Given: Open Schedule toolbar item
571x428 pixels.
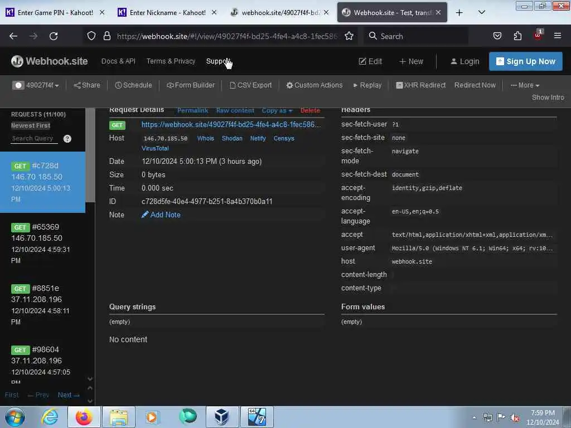Looking at the screenshot, I should coord(133,85).
